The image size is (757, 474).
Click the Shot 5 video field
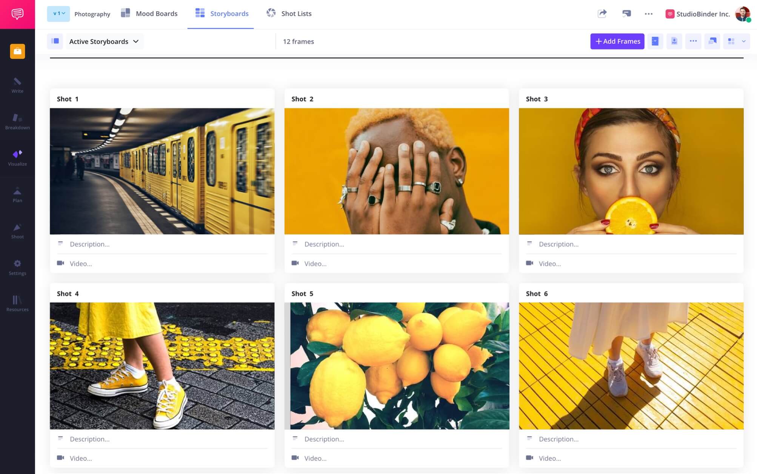[x=397, y=458]
